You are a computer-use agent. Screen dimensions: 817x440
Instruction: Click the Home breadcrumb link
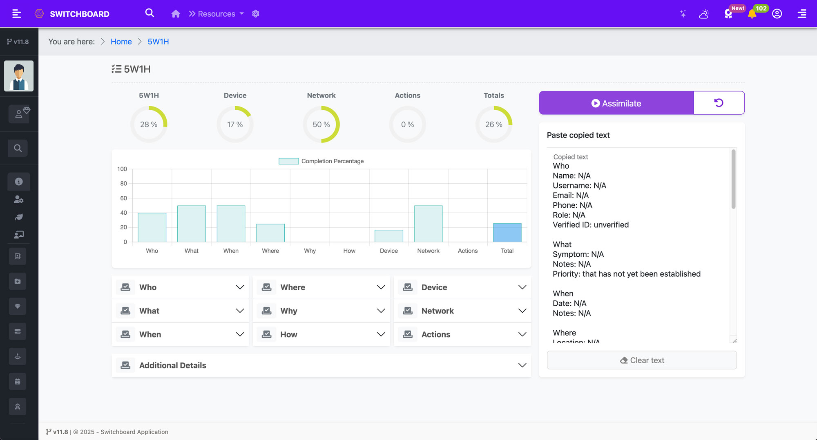pos(121,42)
